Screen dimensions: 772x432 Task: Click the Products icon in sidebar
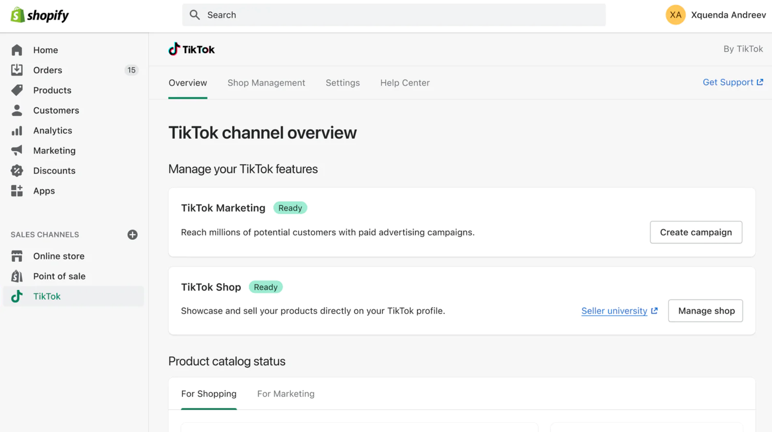(16, 90)
